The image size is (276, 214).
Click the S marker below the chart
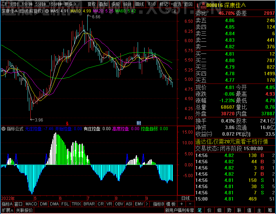coord(67,124)
